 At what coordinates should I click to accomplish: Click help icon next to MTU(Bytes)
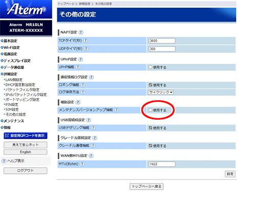82,164
